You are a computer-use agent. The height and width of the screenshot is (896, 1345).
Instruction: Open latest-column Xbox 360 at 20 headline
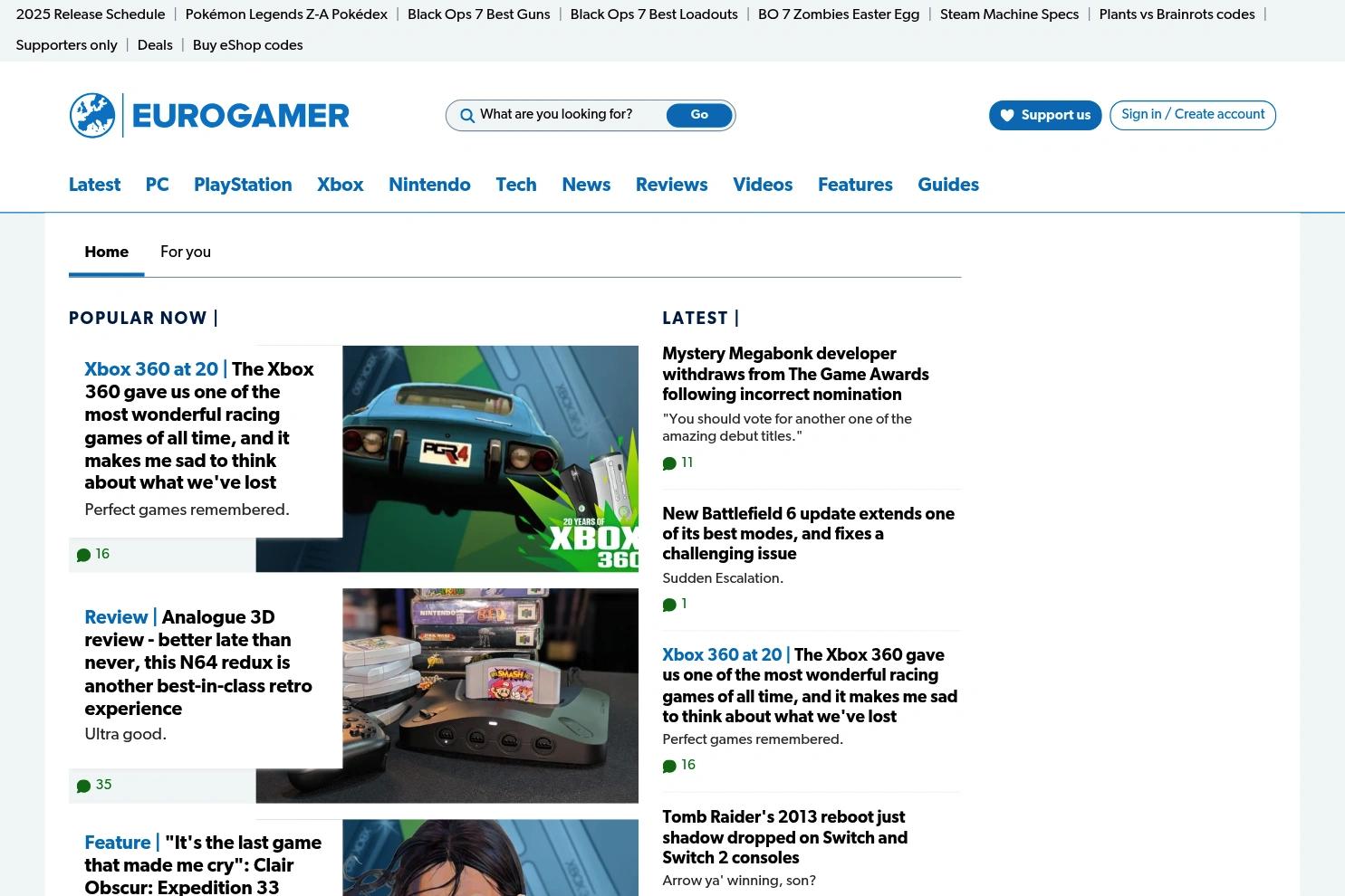810,686
